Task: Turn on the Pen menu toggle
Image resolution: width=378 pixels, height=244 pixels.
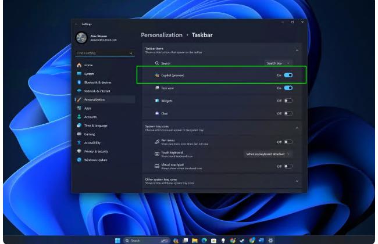Action: pos(288,142)
